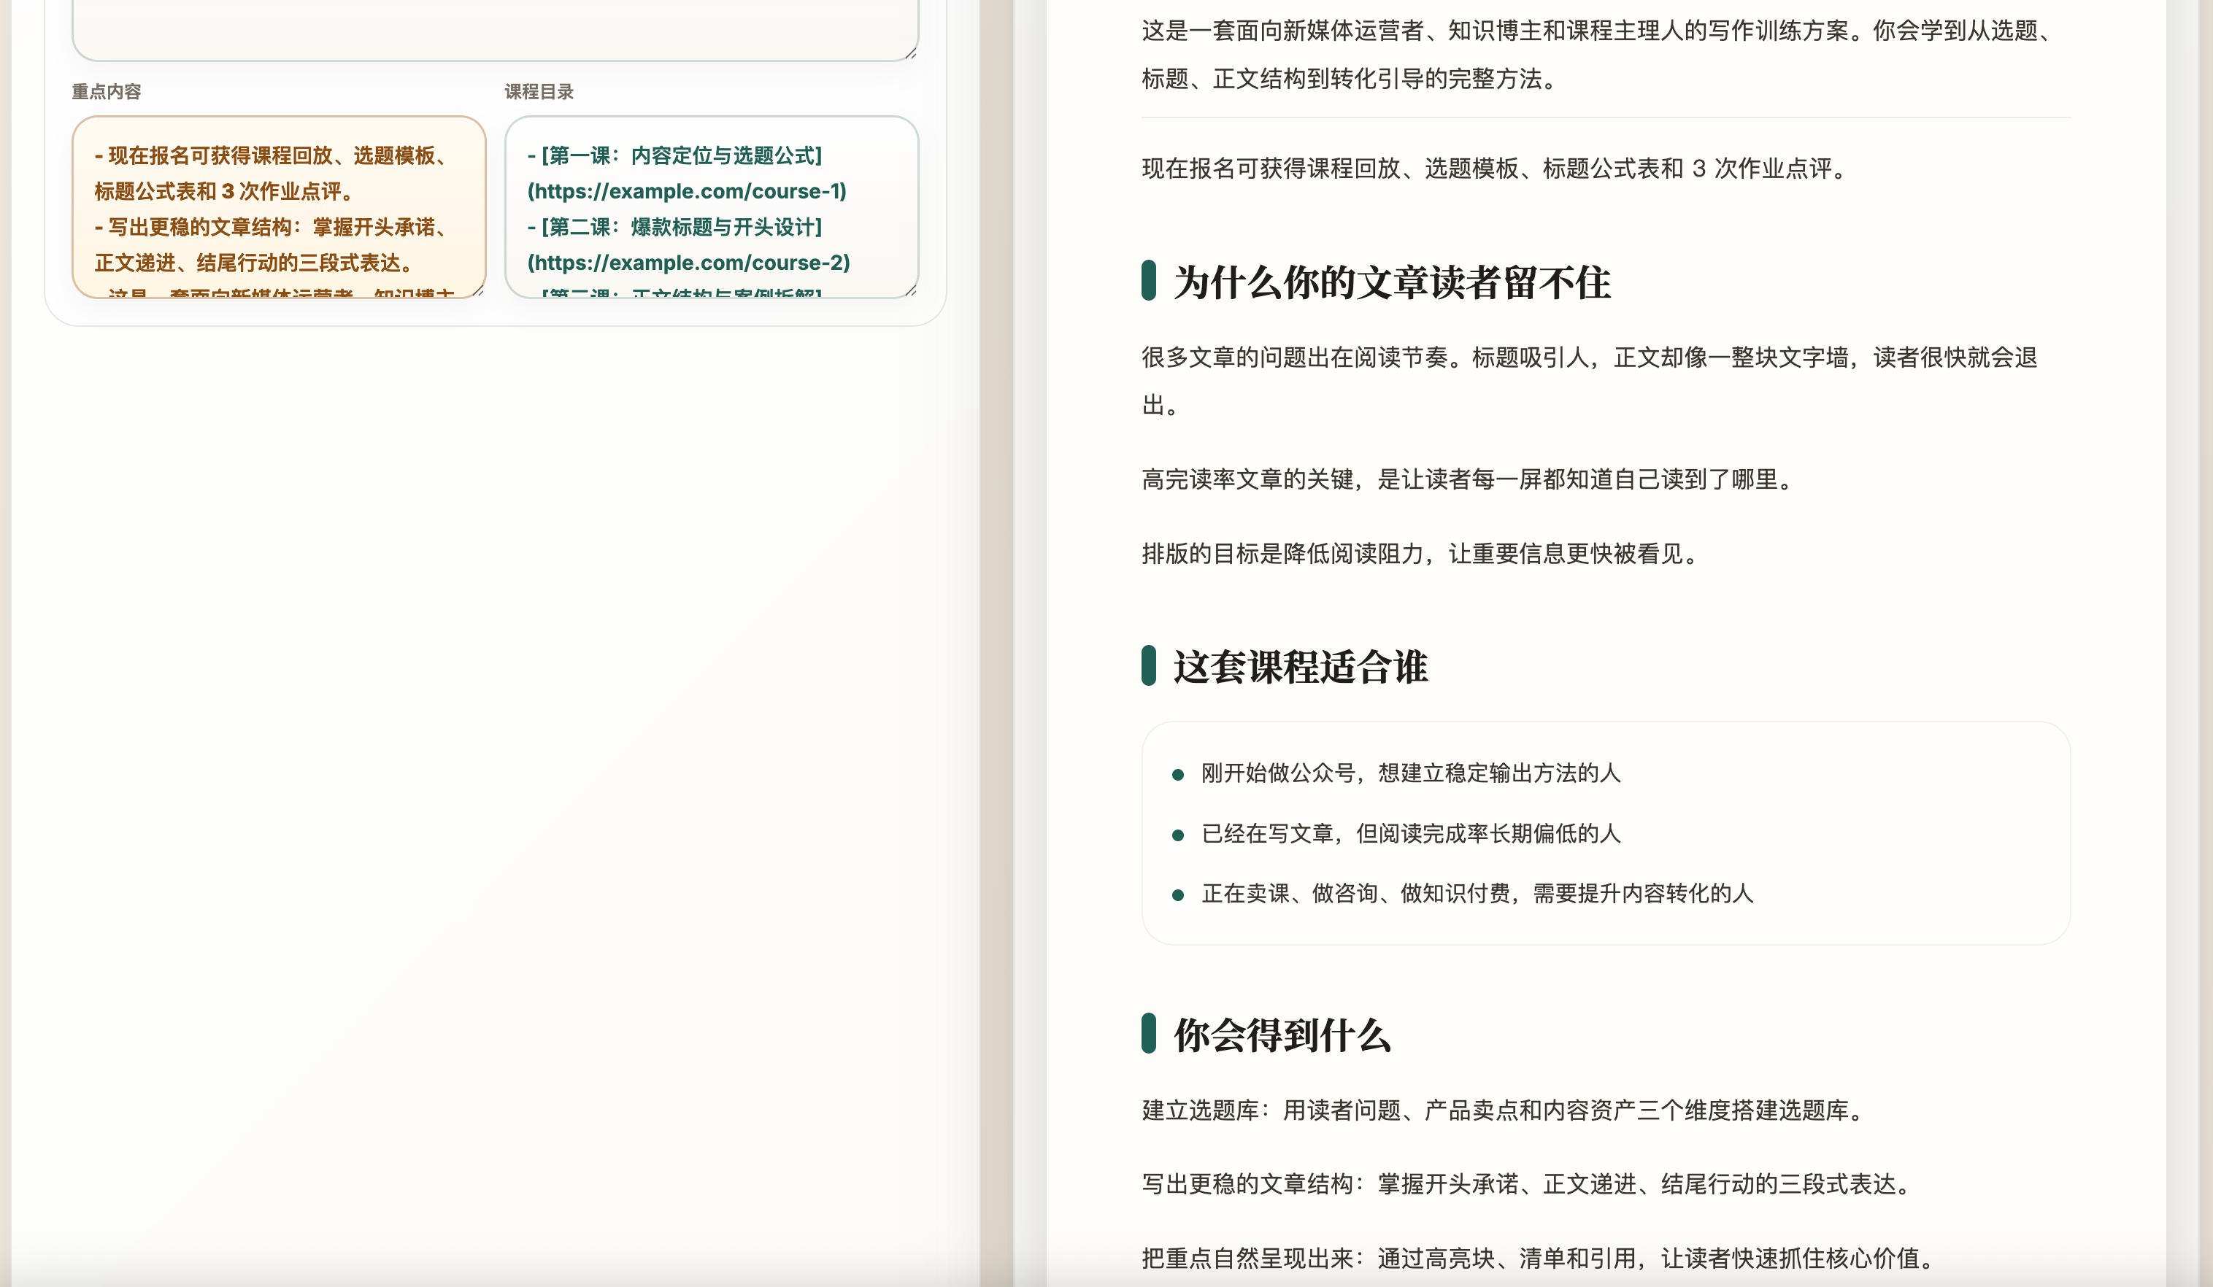This screenshot has width=2213, height=1287.
Task: Click the resize grip of the topmost textarea
Action: click(911, 53)
